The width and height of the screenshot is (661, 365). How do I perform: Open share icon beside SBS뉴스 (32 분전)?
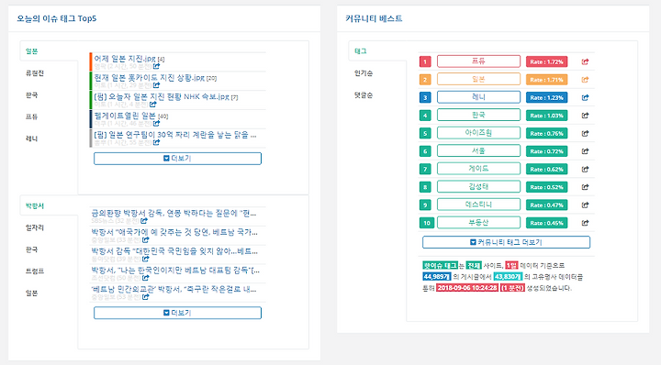pyautogui.click(x=144, y=221)
